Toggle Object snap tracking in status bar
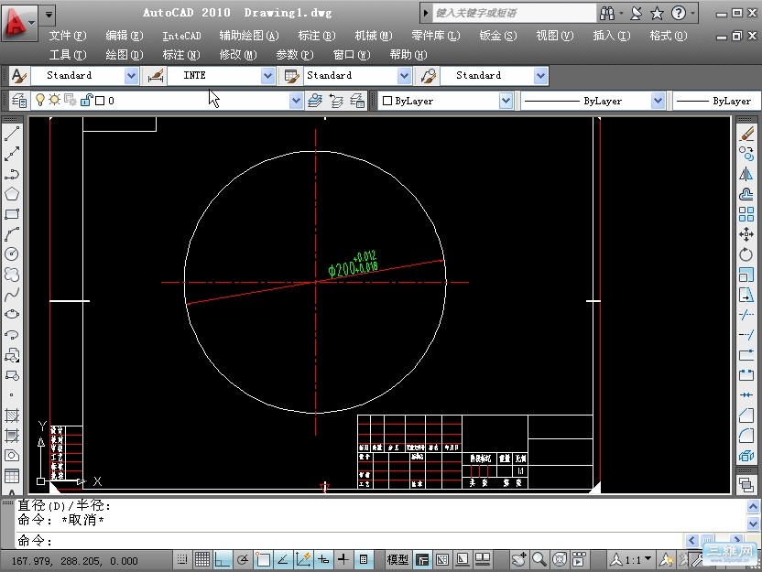The image size is (762, 572). [283, 560]
